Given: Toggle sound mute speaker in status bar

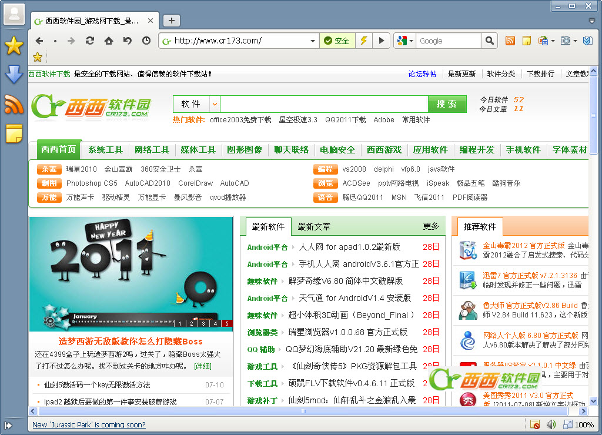Looking at the screenshot, I should pos(551,424).
